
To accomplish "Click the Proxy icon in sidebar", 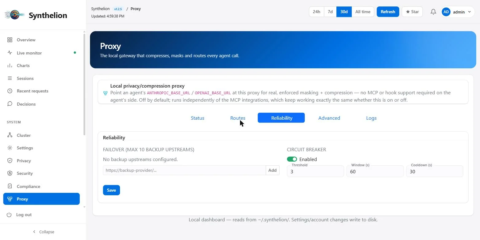I will point(10,199).
